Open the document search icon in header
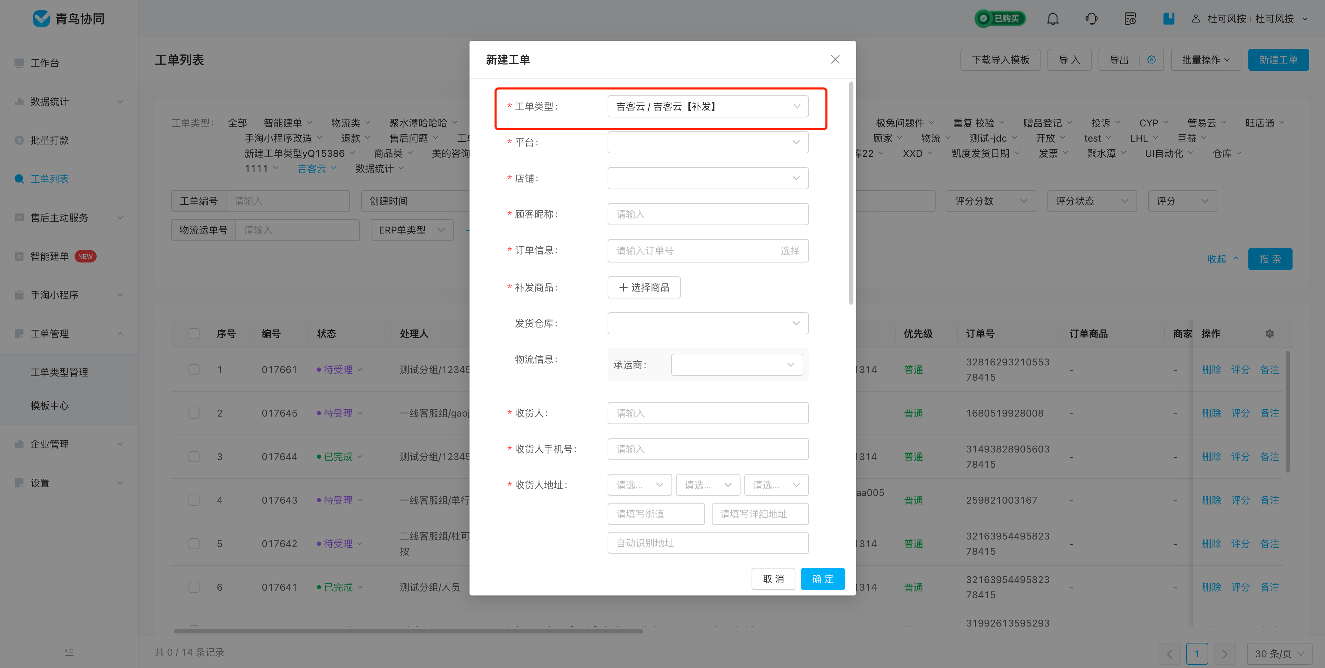 point(1130,19)
